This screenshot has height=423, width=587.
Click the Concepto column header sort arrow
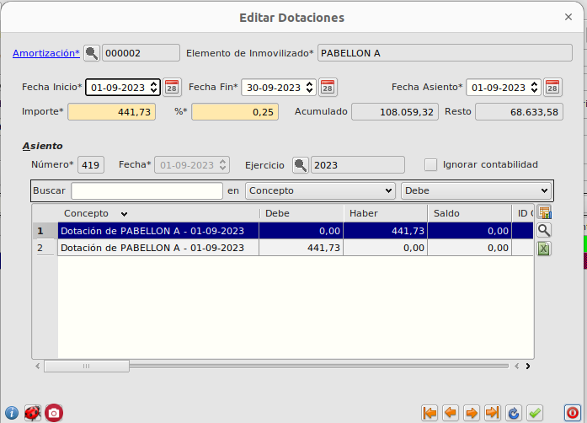[x=124, y=214]
